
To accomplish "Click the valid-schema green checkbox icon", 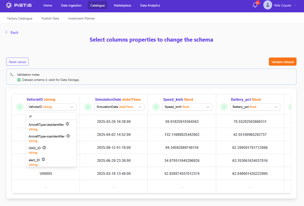I will point(19,80).
